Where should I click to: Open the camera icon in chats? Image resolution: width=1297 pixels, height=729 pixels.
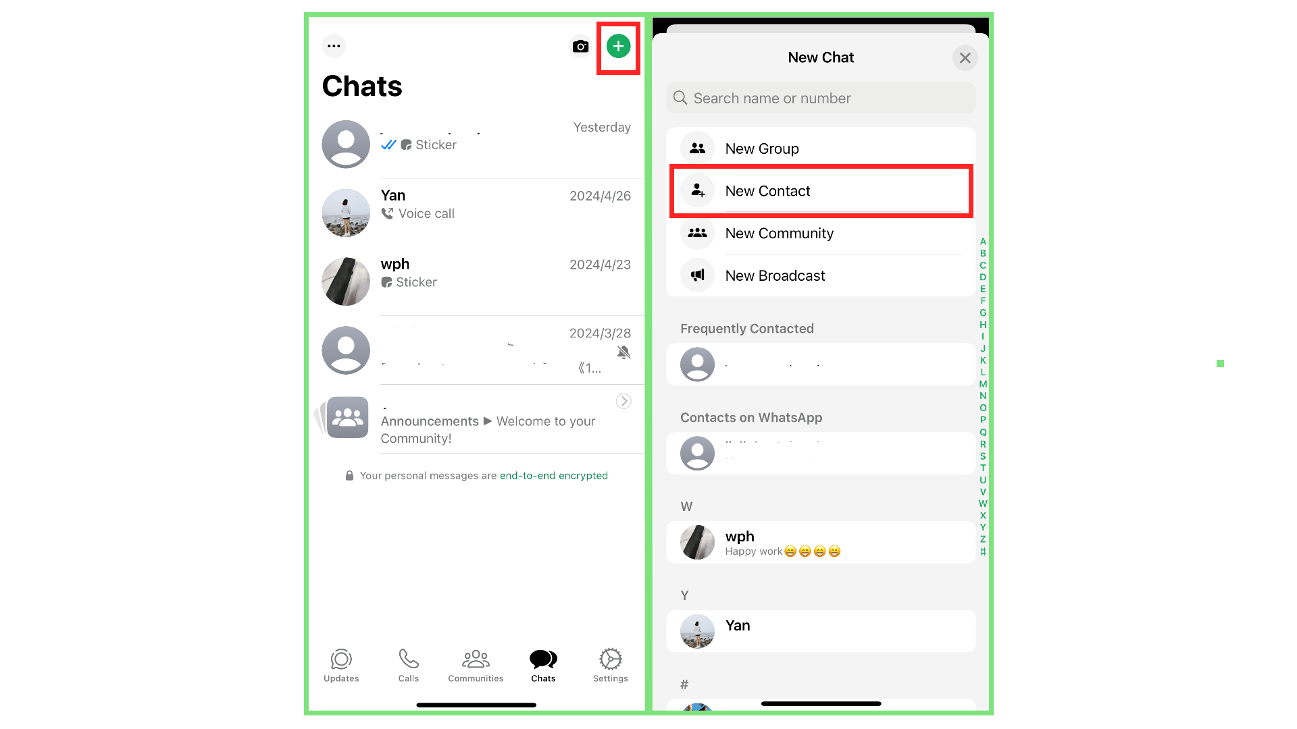[580, 47]
